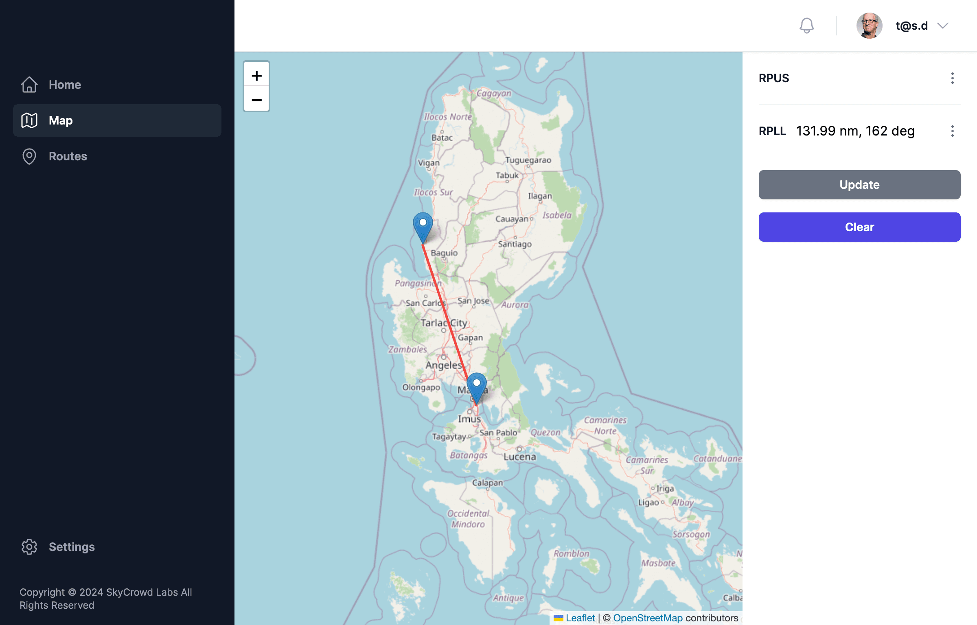Click the Settings gear icon
The image size is (977, 625).
(28, 547)
